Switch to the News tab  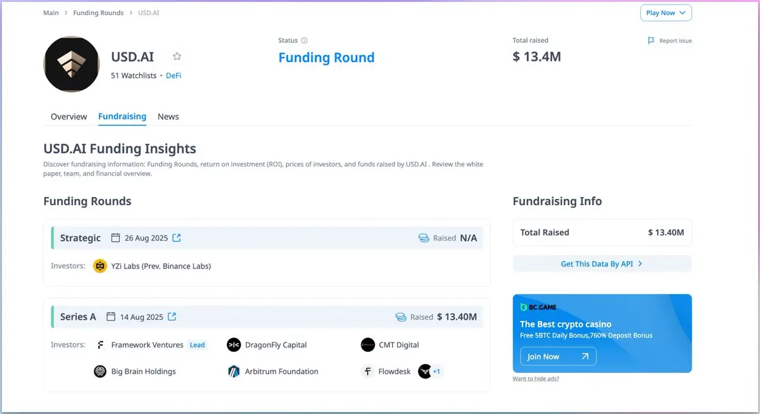168,116
